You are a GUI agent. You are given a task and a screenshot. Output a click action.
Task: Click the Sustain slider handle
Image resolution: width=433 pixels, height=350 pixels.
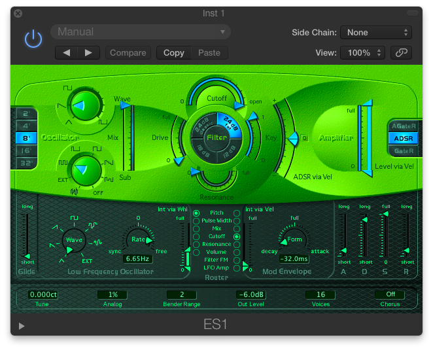pos(385,213)
